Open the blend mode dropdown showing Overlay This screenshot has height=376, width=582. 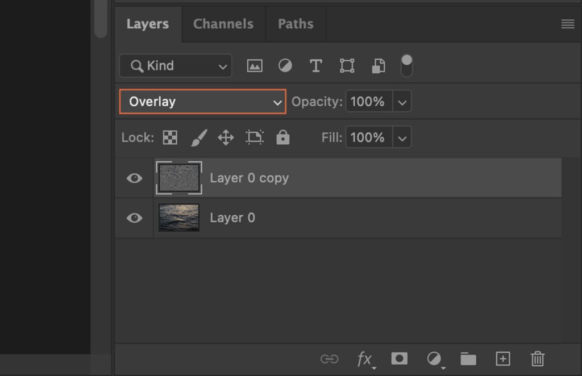(202, 101)
